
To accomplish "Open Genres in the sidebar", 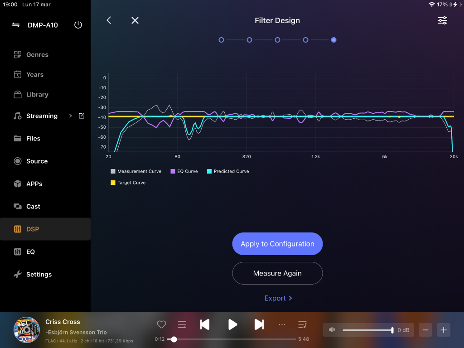I will [x=45, y=55].
